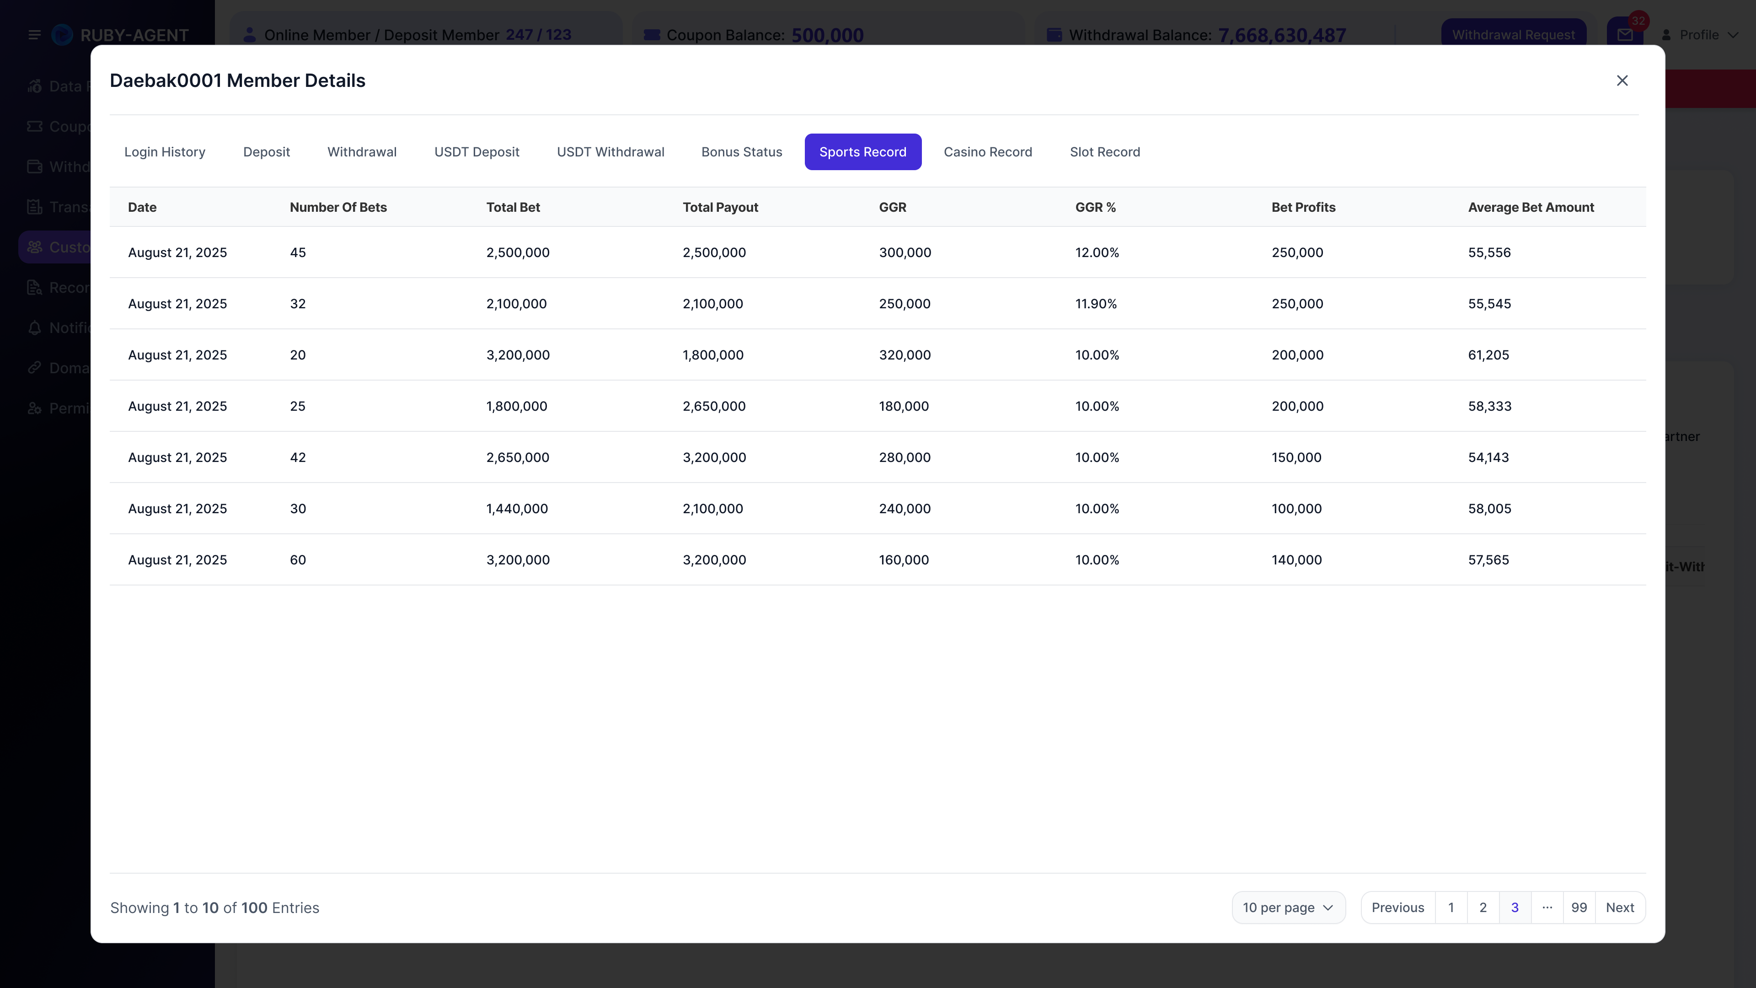
Task: Click the 55,556 average bet value
Action: pyautogui.click(x=1489, y=252)
